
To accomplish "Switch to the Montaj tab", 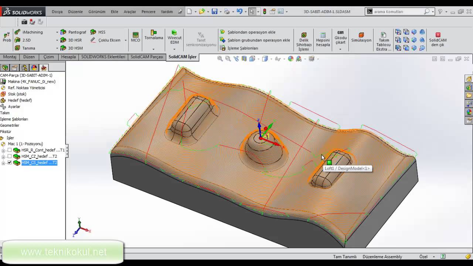I will pyautogui.click(x=10, y=57).
